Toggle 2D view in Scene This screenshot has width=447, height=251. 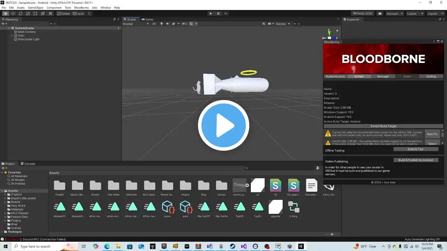(x=154, y=24)
